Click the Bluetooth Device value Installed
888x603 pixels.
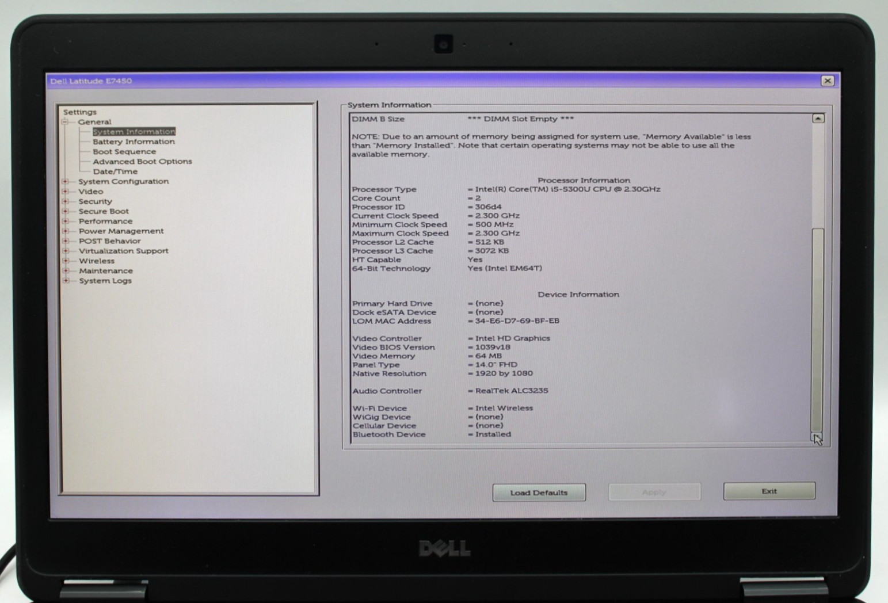(493, 434)
